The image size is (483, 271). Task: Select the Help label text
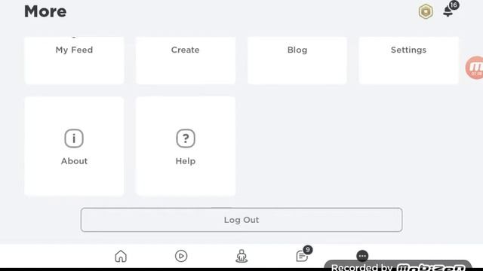point(186,161)
